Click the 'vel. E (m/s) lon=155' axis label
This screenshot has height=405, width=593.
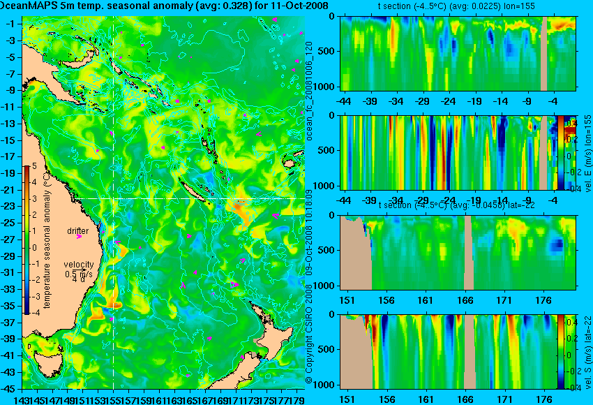coord(587,154)
